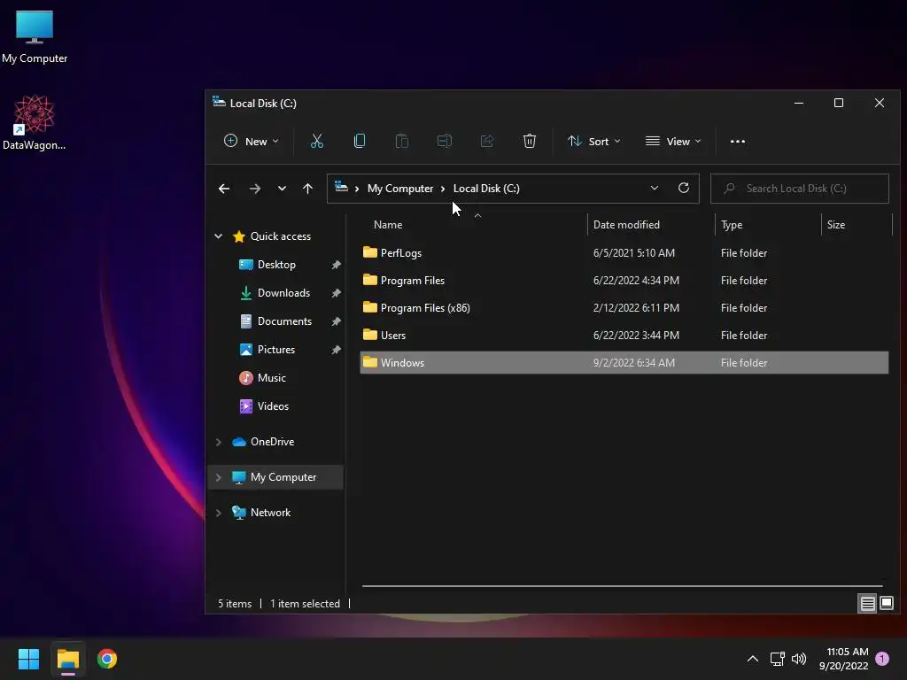Open the Windows Start menu
This screenshot has height=680, width=907.
click(28, 659)
